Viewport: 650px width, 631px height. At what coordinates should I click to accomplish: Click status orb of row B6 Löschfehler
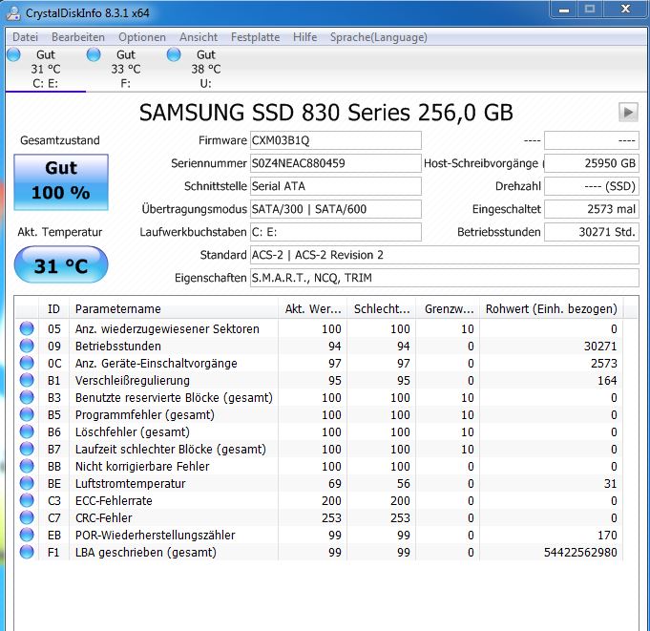tap(27, 431)
